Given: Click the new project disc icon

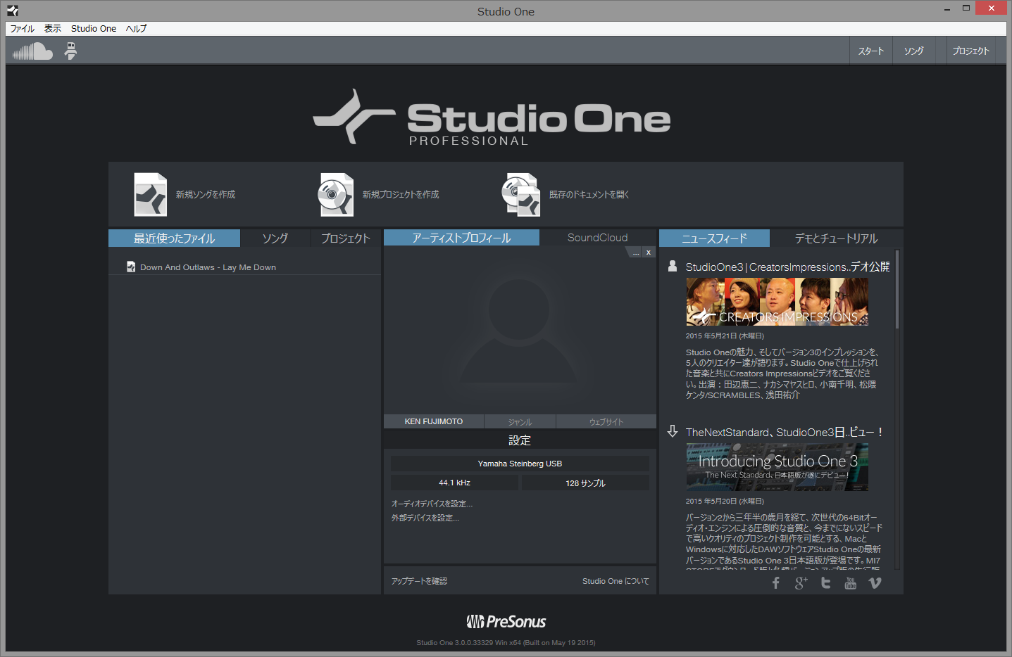Looking at the screenshot, I should 336,194.
